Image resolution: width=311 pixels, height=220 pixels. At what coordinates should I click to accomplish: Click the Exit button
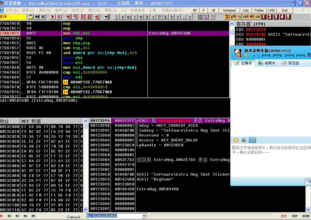tap(285, 10)
